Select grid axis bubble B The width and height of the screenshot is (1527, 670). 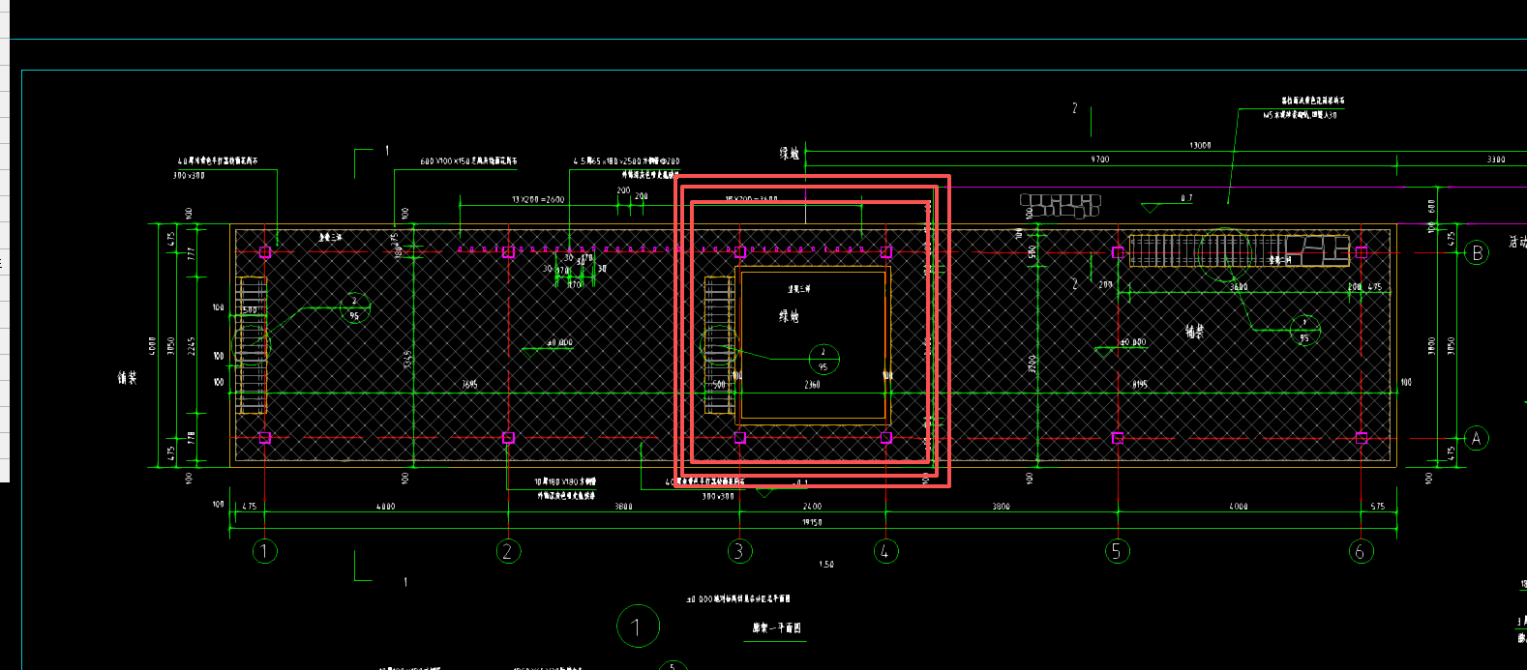click(1477, 253)
